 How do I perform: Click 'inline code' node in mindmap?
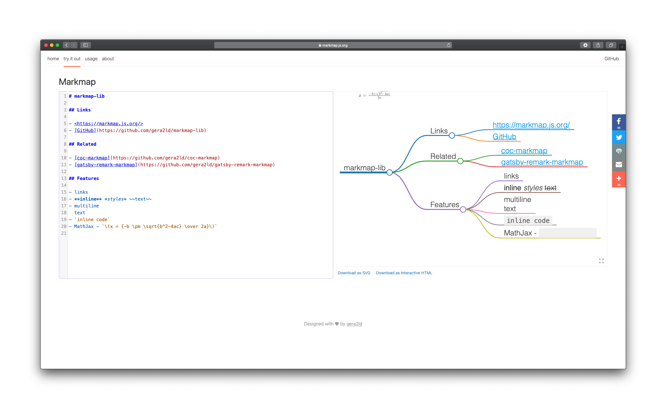pos(528,221)
